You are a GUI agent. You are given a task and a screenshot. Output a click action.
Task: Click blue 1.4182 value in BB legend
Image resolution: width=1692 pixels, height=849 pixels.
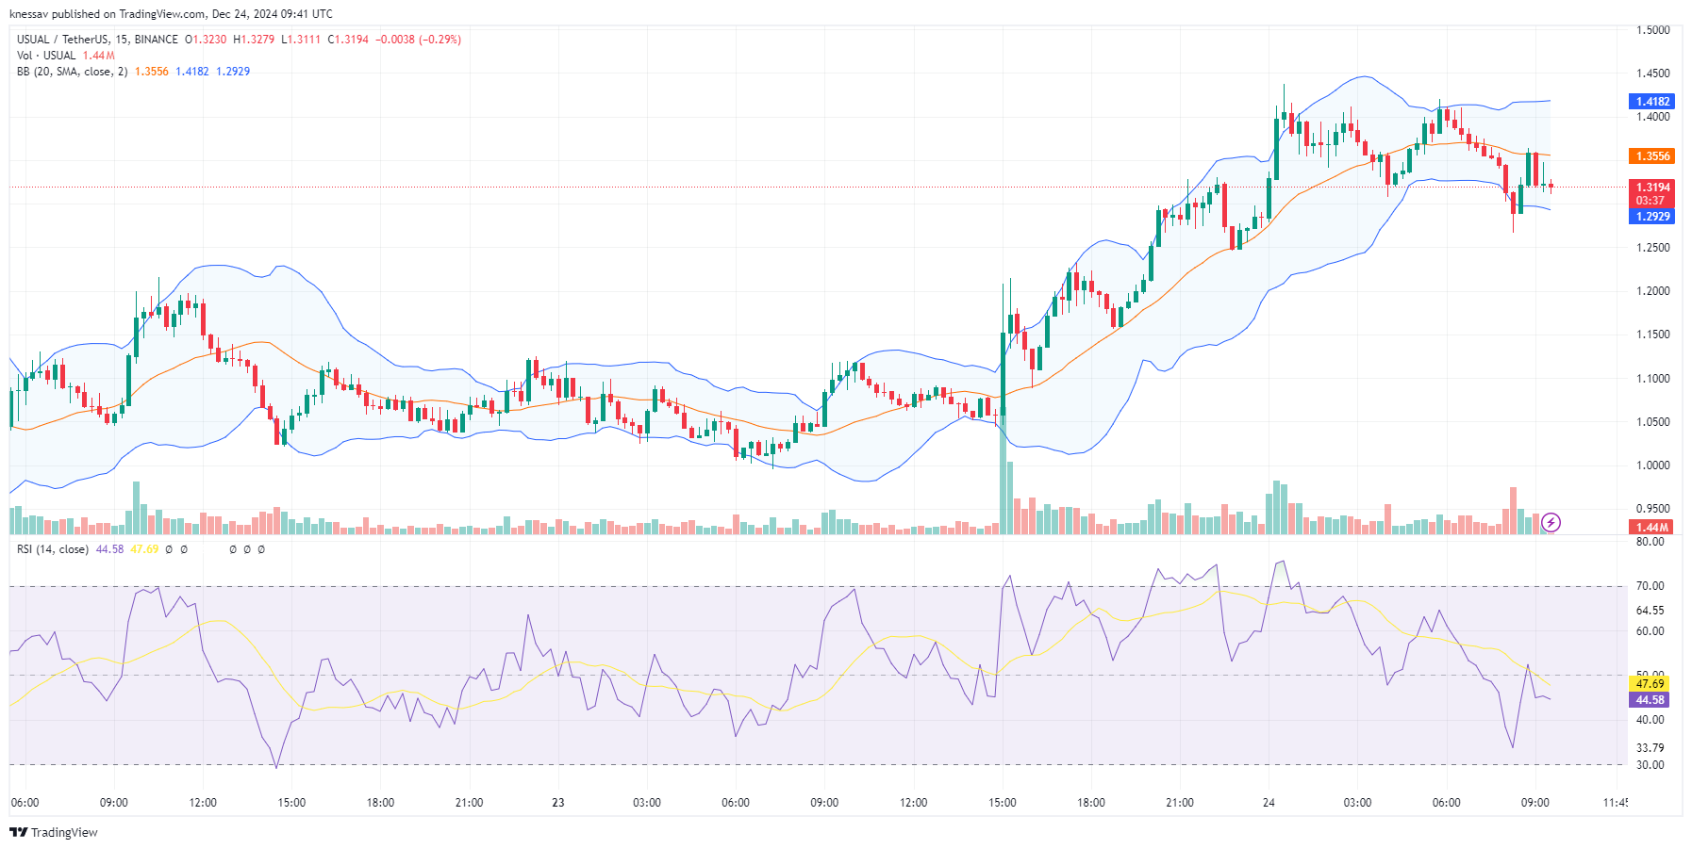pyautogui.click(x=192, y=72)
